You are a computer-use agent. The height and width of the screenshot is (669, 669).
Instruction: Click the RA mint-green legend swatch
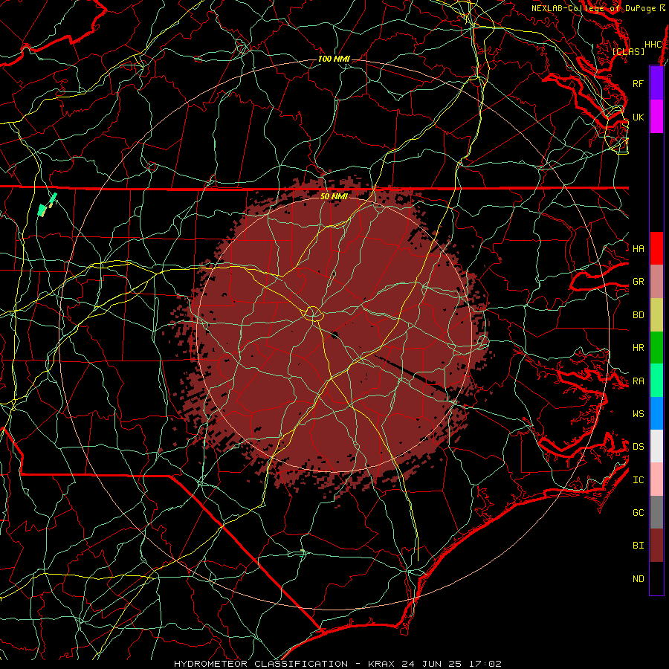coord(656,381)
